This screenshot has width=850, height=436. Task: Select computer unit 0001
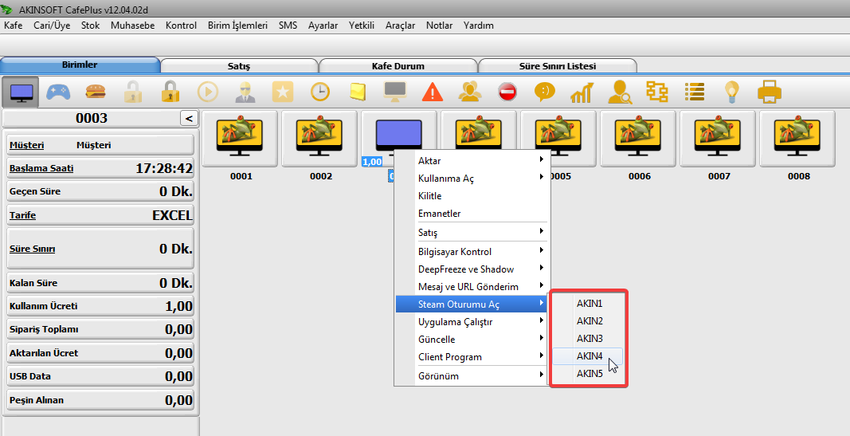(240, 138)
